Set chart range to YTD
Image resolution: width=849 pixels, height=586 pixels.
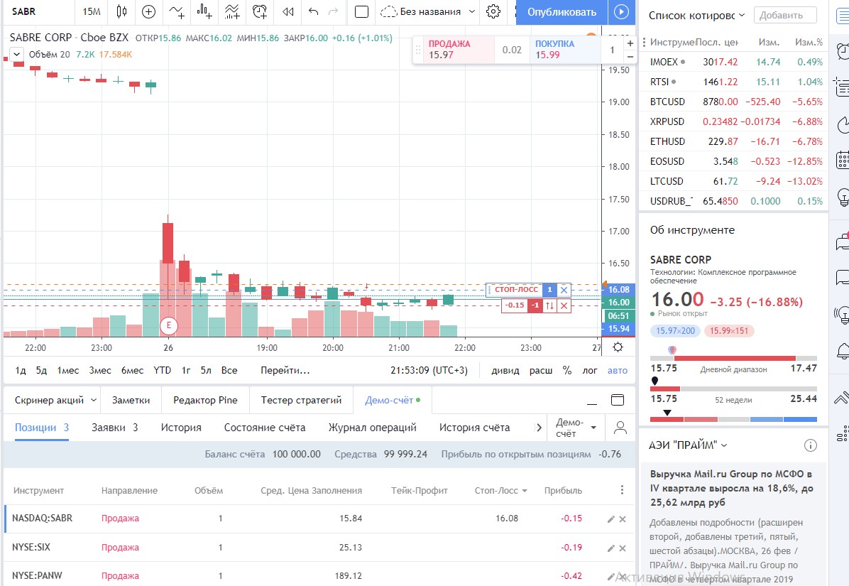point(163,370)
